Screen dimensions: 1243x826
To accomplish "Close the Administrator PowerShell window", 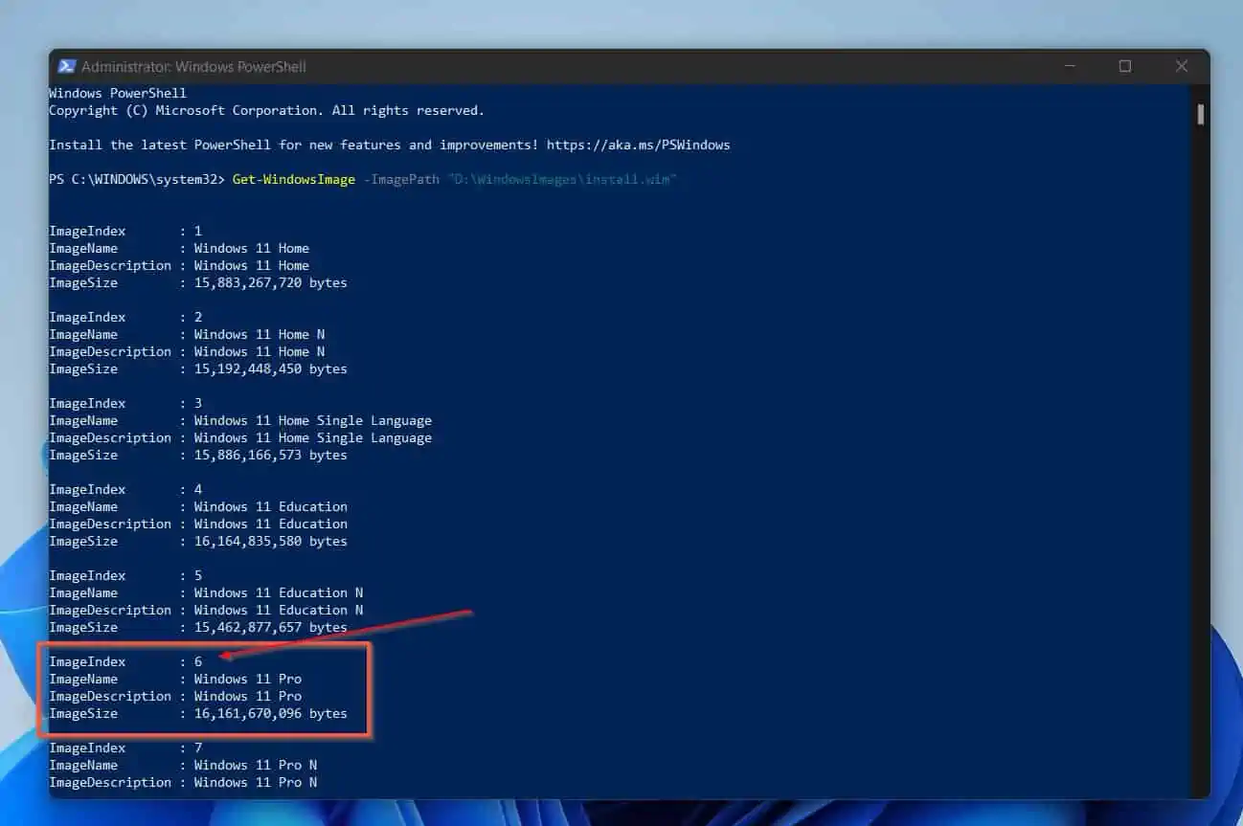I will click(x=1182, y=66).
